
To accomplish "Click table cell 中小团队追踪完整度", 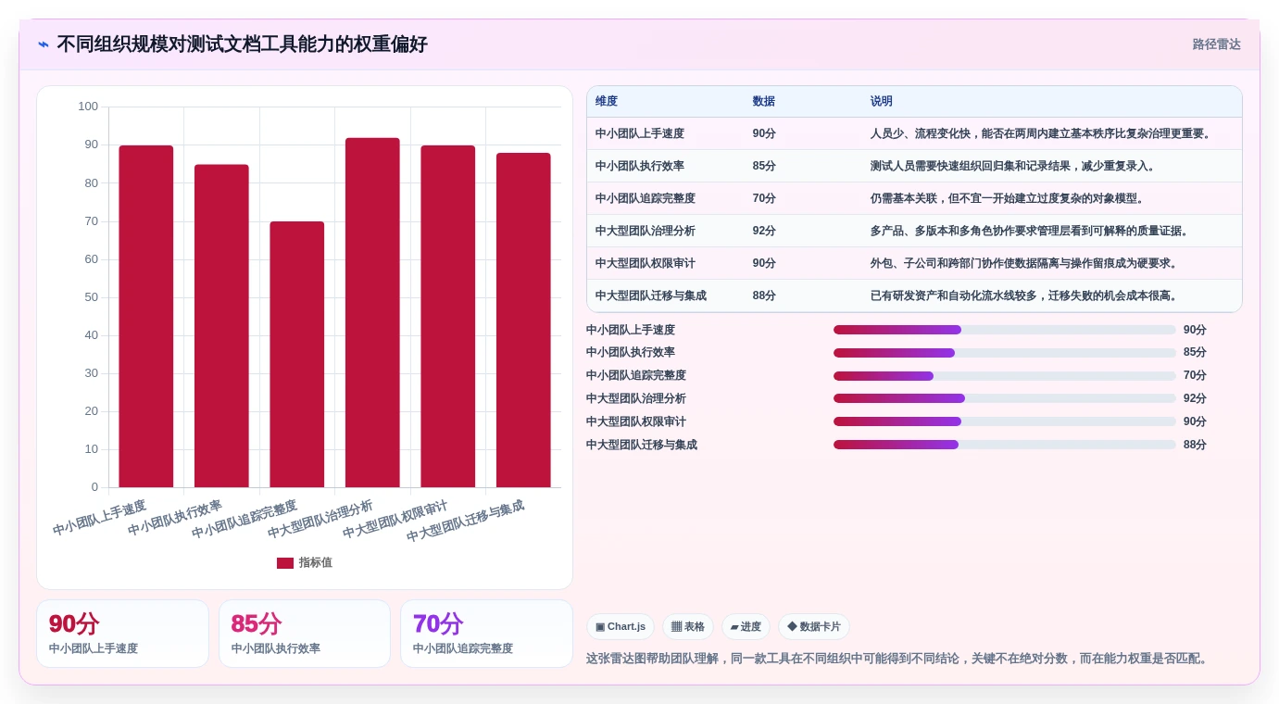I will tap(646, 198).
